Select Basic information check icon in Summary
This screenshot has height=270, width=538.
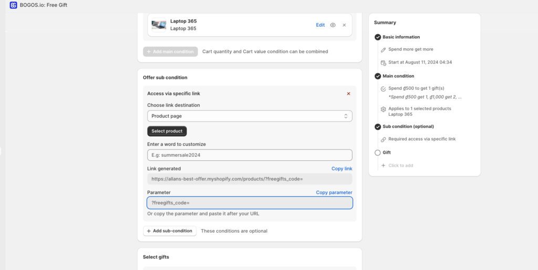[378, 37]
